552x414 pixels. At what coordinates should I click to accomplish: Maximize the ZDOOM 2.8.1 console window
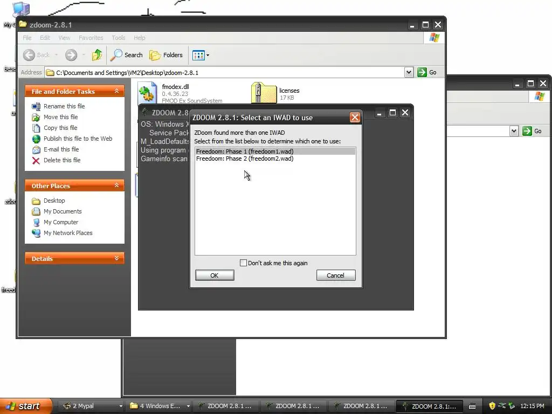[392, 113]
